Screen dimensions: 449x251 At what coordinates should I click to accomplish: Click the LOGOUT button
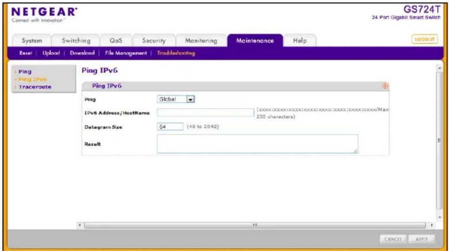(x=425, y=39)
